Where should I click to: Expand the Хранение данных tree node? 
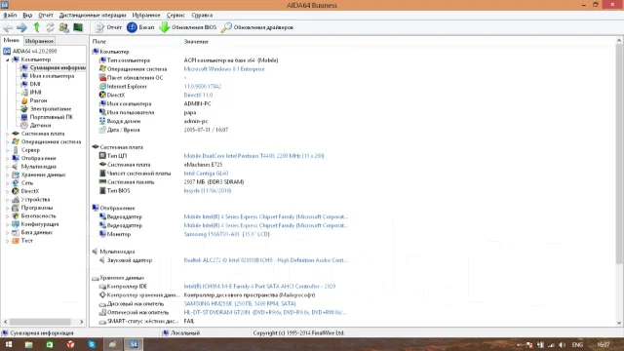[x=7, y=175]
